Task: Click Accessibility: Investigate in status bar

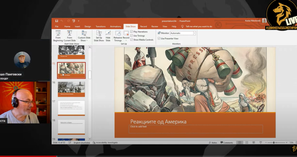Action: point(105,142)
